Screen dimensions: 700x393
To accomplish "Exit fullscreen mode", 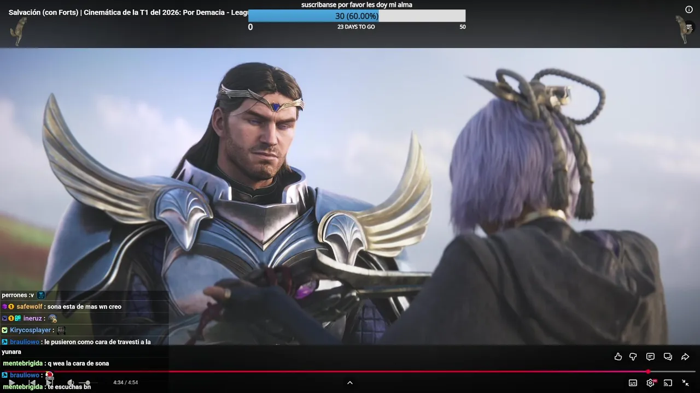I will click(685, 383).
